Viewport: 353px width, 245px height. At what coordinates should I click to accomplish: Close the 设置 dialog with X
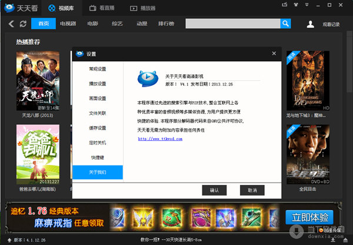click(x=274, y=54)
